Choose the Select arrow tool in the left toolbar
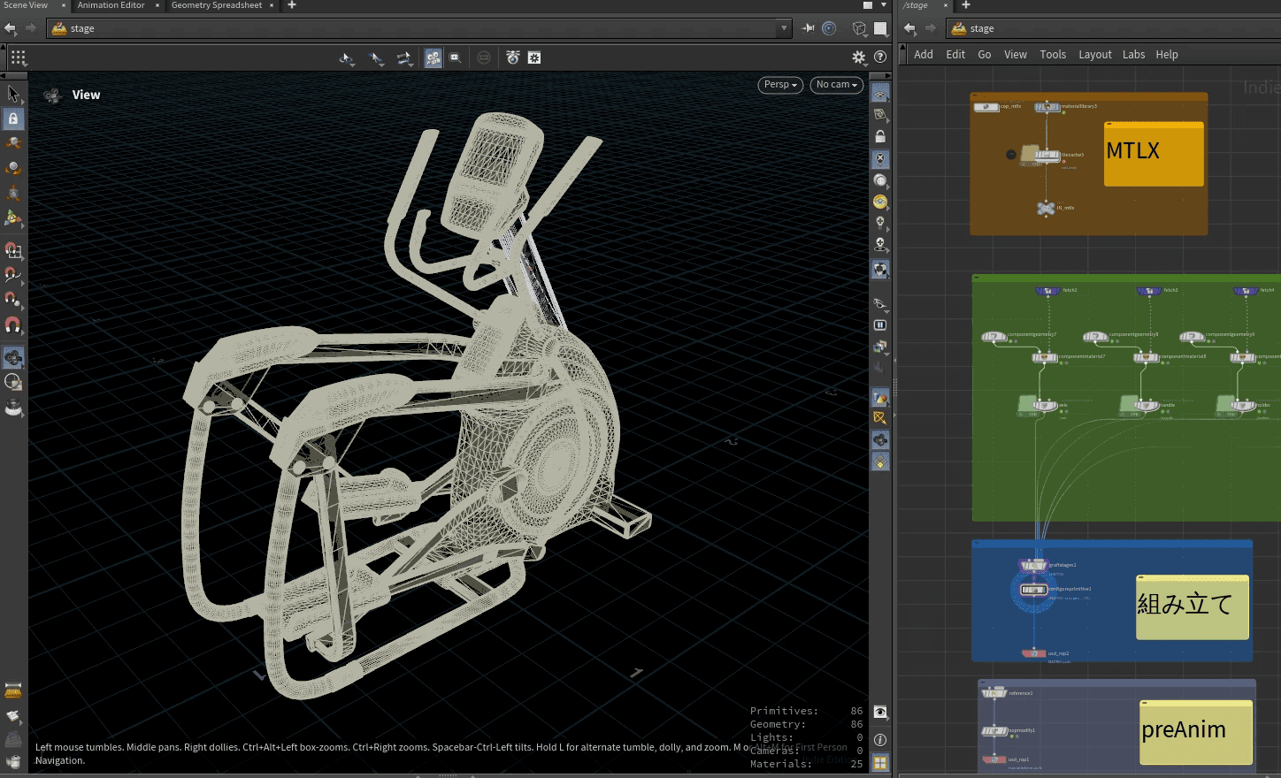The height and width of the screenshot is (778, 1281). pos(13,94)
